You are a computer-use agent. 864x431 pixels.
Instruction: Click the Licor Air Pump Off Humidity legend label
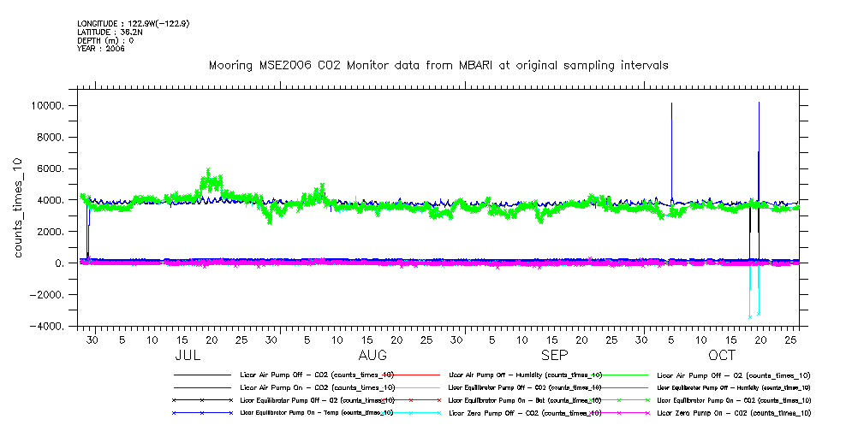pos(525,375)
